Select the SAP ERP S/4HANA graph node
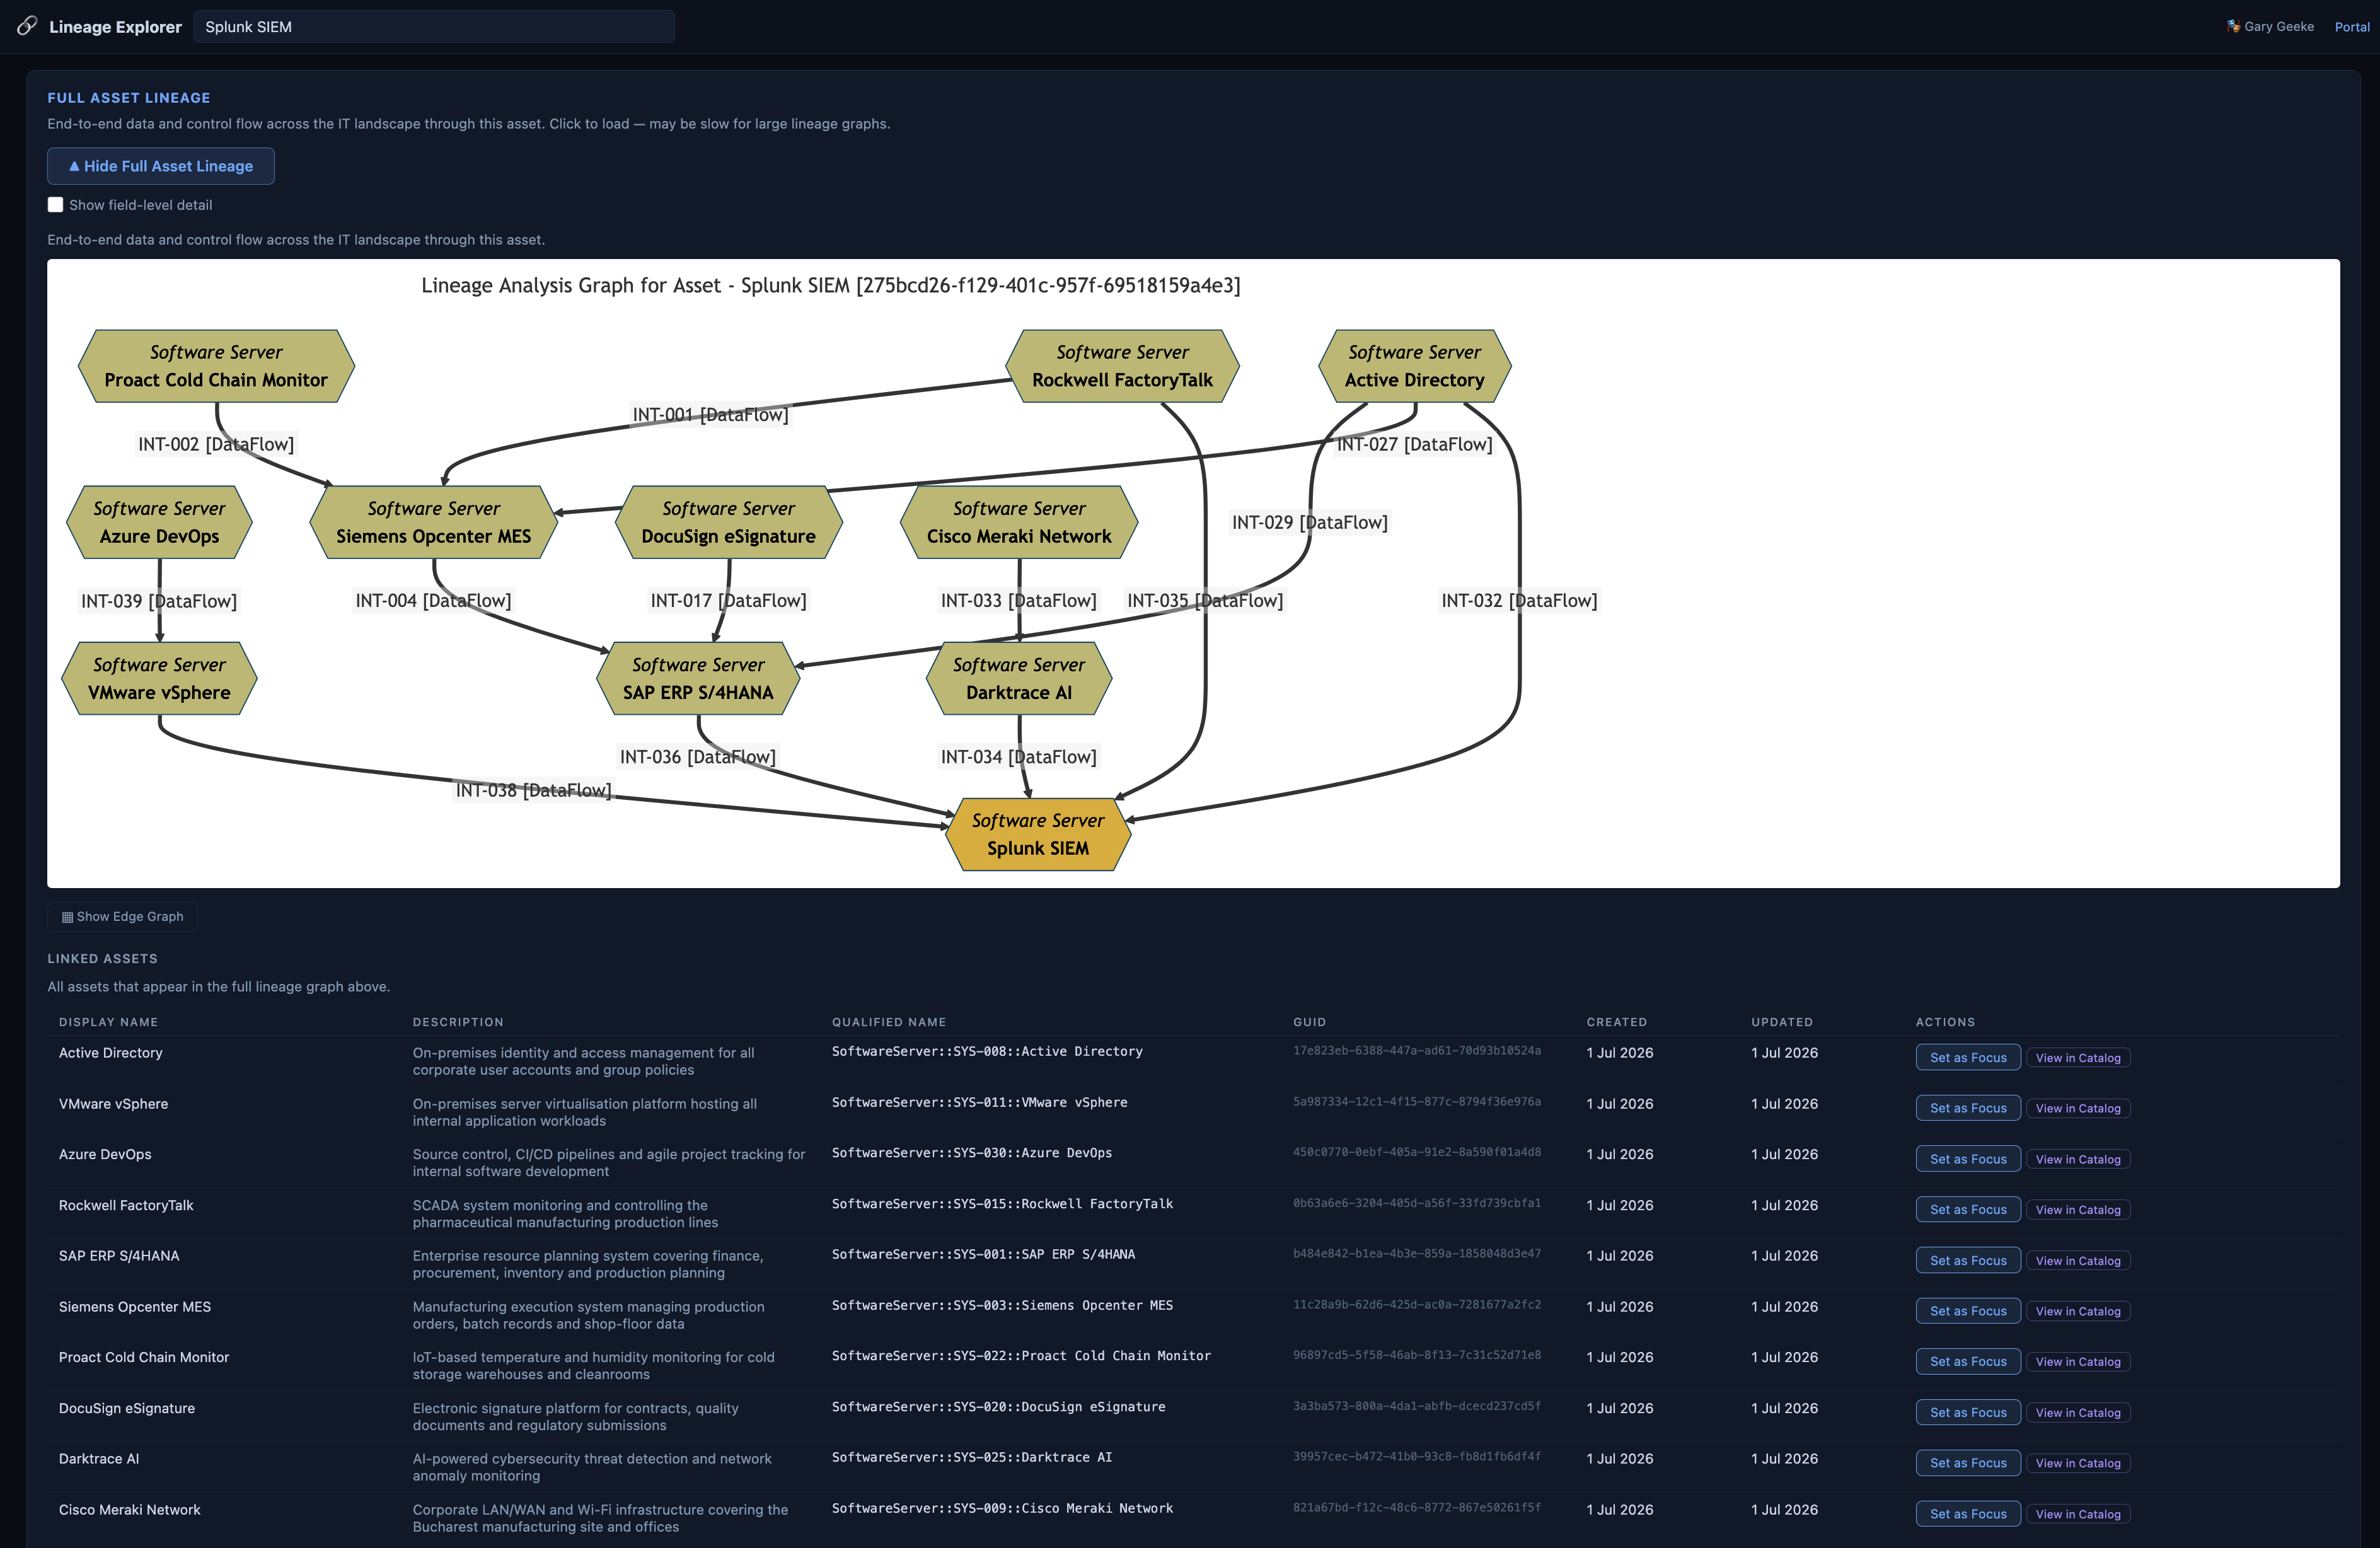The width and height of the screenshot is (2380, 1548). (698, 678)
